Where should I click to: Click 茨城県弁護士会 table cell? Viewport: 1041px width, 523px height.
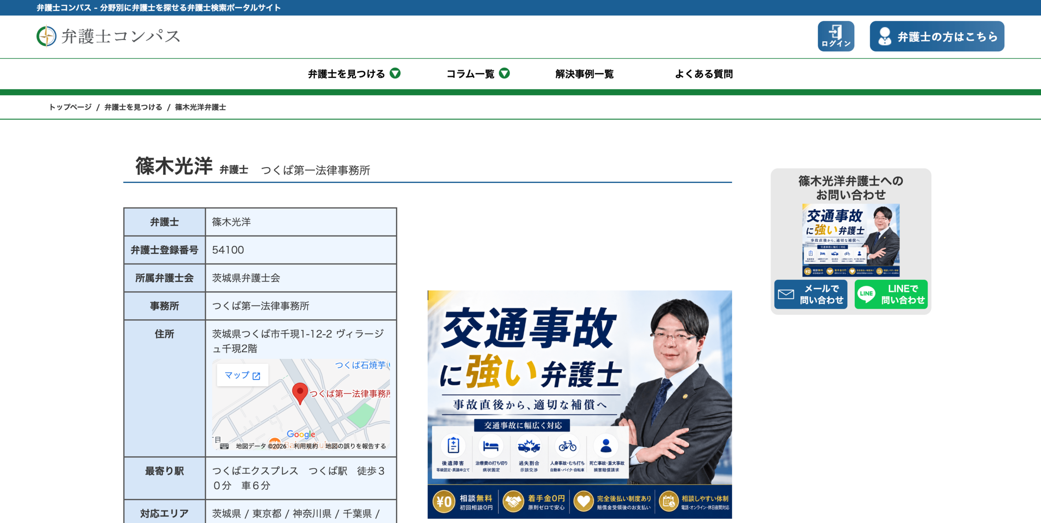[301, 278]
